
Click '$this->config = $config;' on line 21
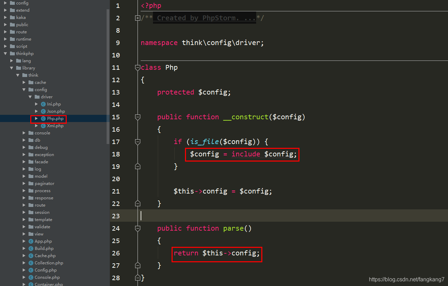pos(223,191)
